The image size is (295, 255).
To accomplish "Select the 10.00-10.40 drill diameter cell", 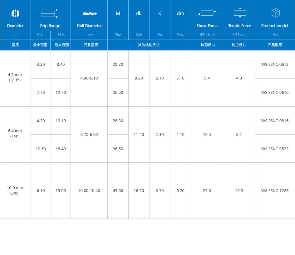I will click(x=89, y=191).
